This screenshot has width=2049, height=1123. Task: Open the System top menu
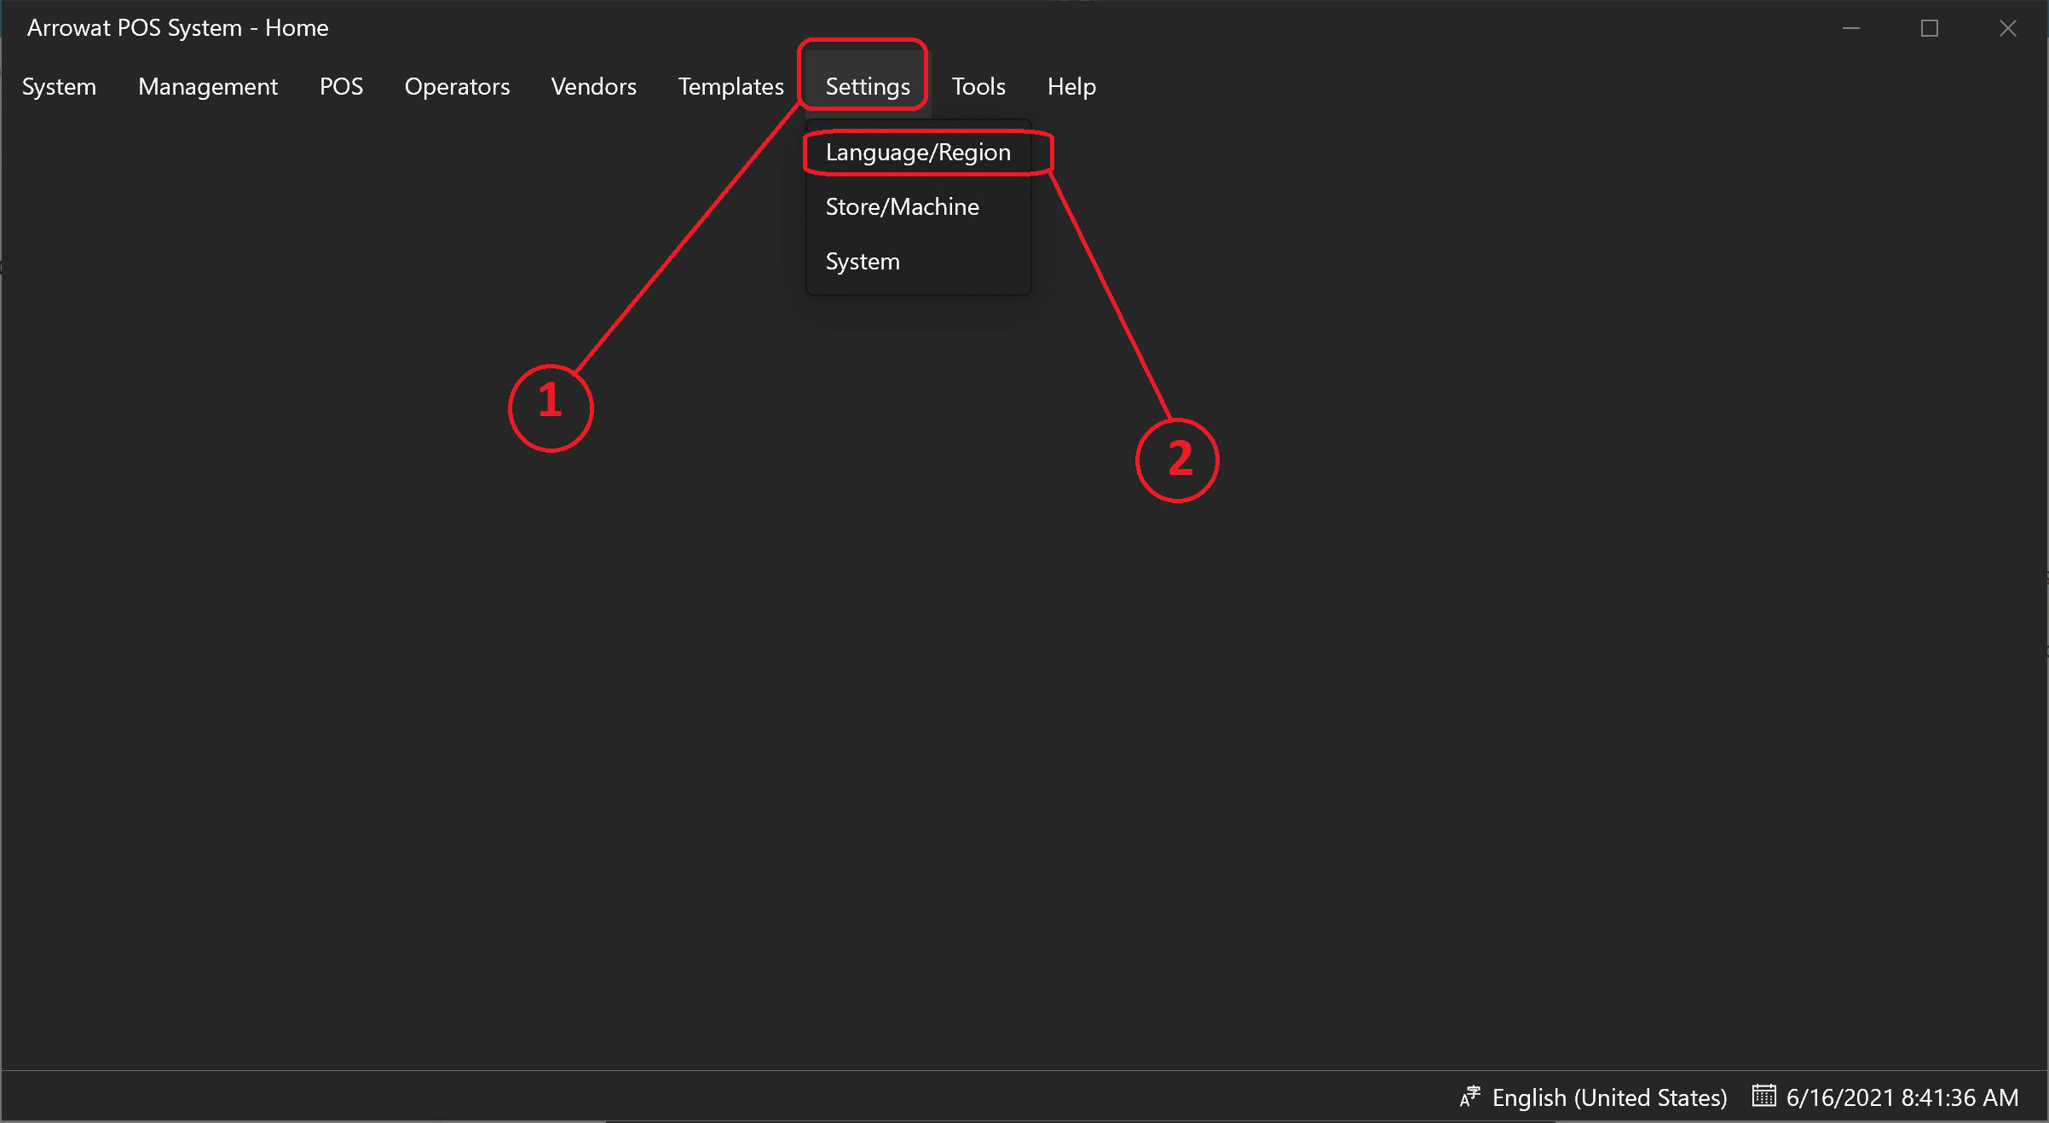[x=58, y=86]
